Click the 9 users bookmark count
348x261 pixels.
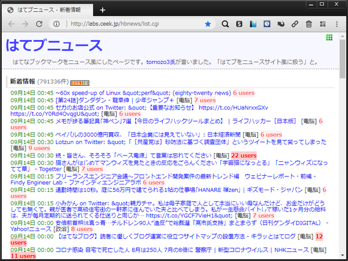[x=39, y=148]
